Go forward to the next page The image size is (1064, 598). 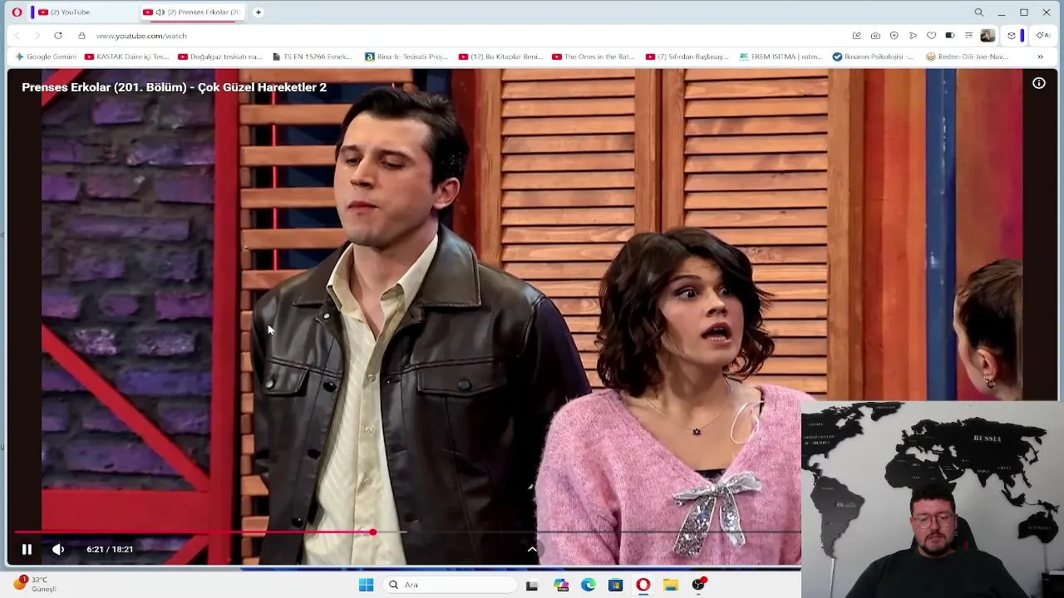[x=37, y=36]
